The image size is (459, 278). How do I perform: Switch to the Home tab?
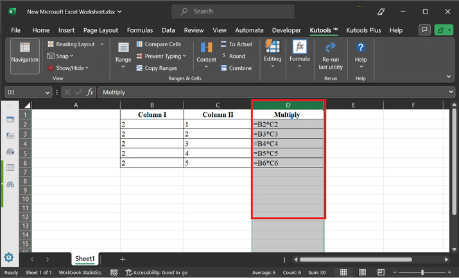(x=40, y=30)
